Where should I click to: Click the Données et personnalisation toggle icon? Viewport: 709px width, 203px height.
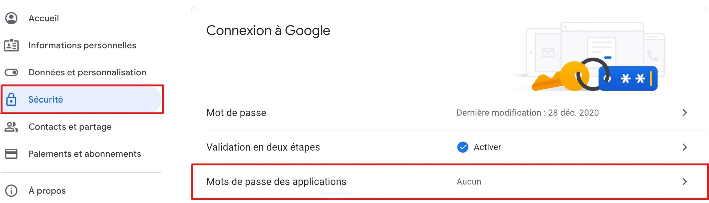click(11, 73)
